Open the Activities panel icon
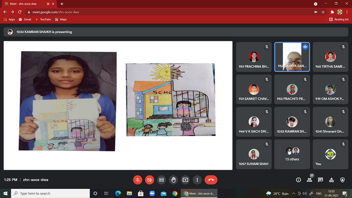The width and height of the screenshot is (352, 198). (331, 180)
